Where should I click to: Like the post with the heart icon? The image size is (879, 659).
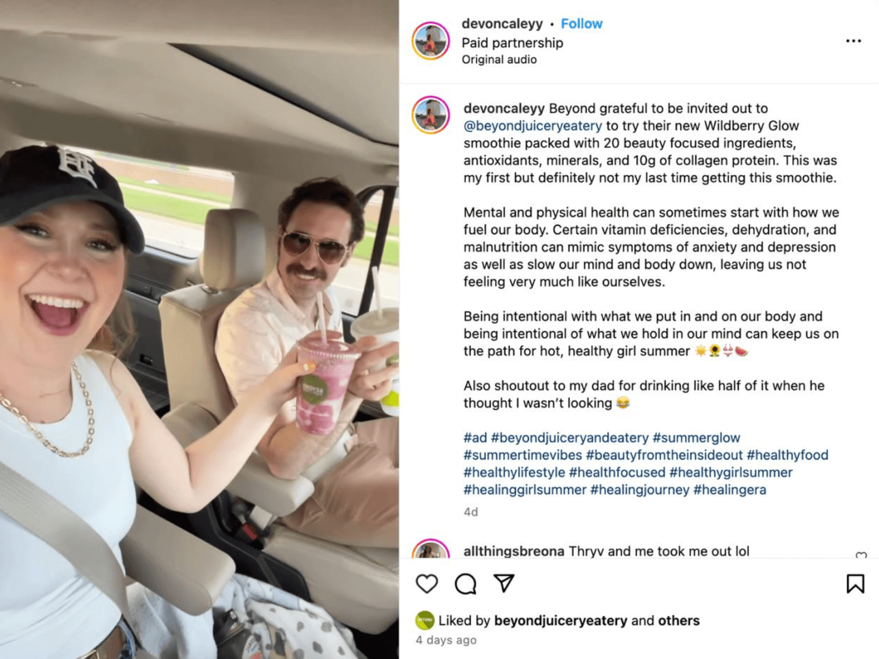tap(426, 583)
